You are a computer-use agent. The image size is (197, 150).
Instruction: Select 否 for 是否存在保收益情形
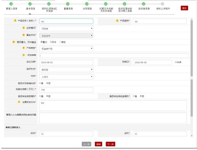coord(141,96)
